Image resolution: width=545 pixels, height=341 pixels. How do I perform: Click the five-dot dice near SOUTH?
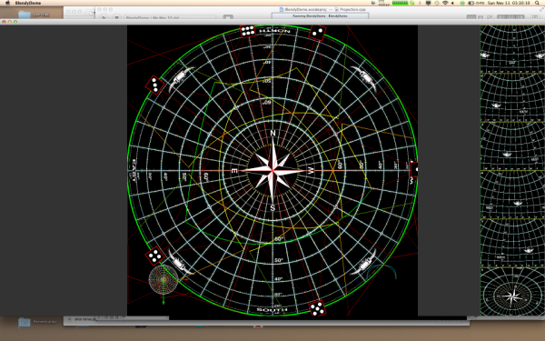click(317, 308)
